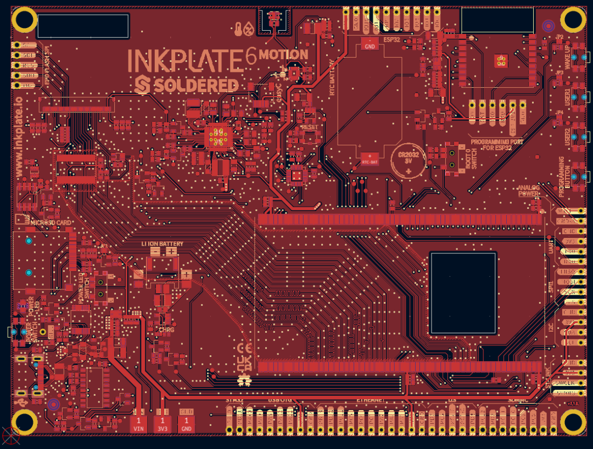This screenshot has width=593, height=449.
Task: Click the UART header label
Action: coord(551,246)
